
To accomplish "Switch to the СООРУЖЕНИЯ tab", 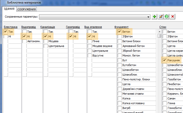I will pyautogui.click(x=26, y=9).
